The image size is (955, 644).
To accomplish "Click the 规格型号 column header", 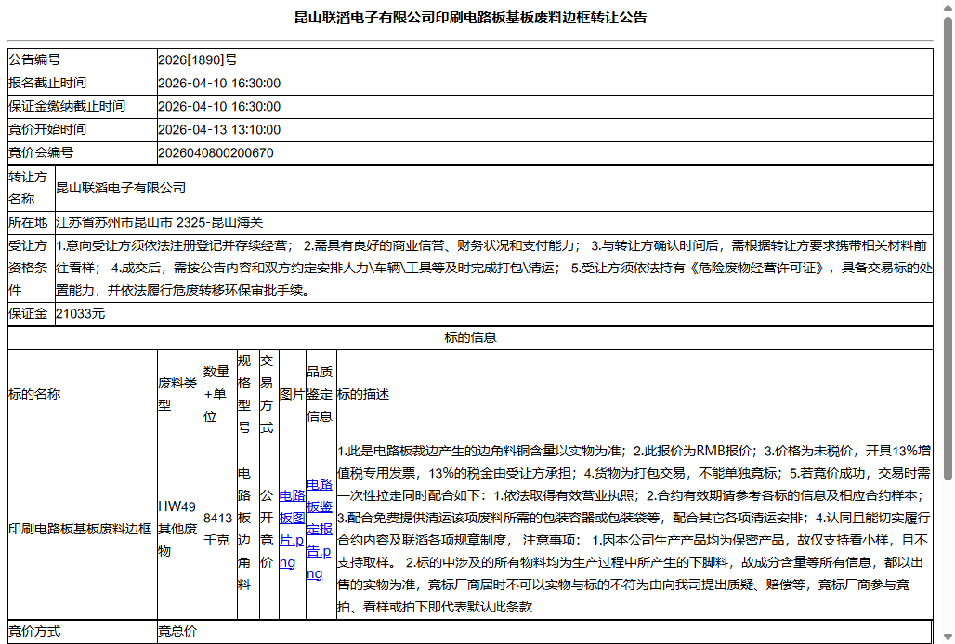I will tap(248, 394).
